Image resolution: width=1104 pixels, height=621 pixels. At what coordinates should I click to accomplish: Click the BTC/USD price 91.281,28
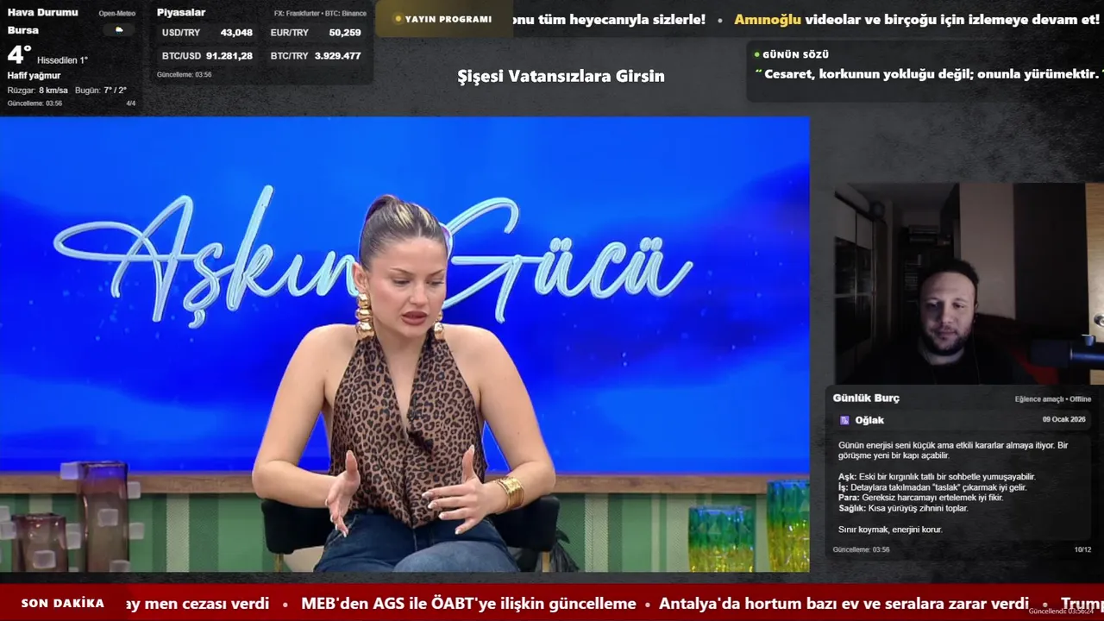[x=229, y=55]
